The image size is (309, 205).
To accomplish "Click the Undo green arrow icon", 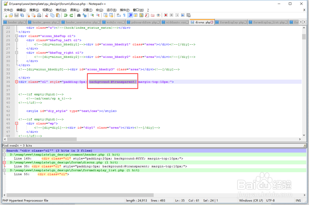I will point(66,15).
